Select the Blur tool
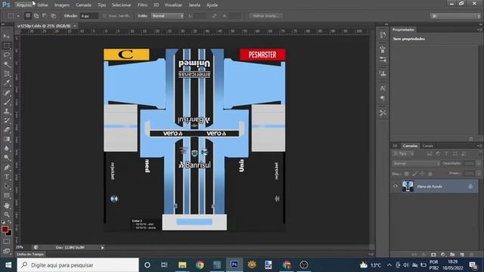 click(x=7, y=148)
